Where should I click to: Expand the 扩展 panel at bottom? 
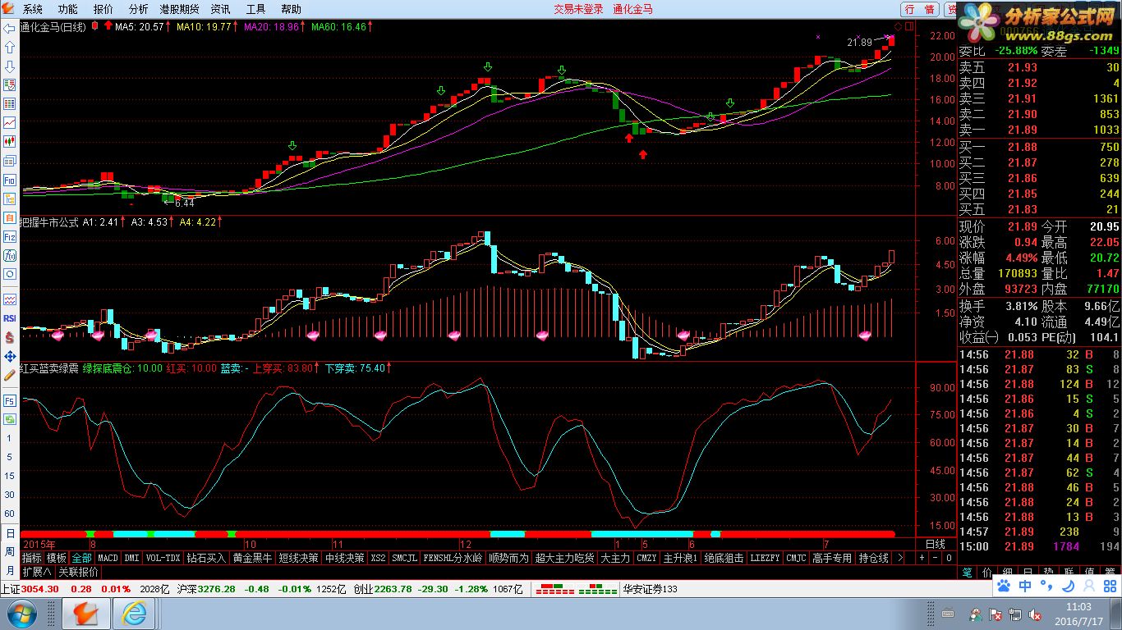tap(36, 572)
